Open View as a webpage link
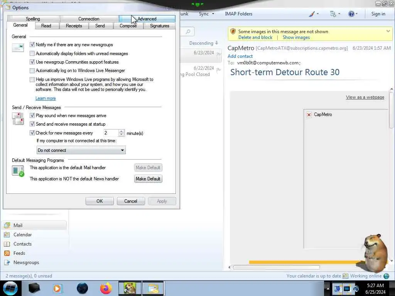 pyautogui.click(x=365, y=97)
